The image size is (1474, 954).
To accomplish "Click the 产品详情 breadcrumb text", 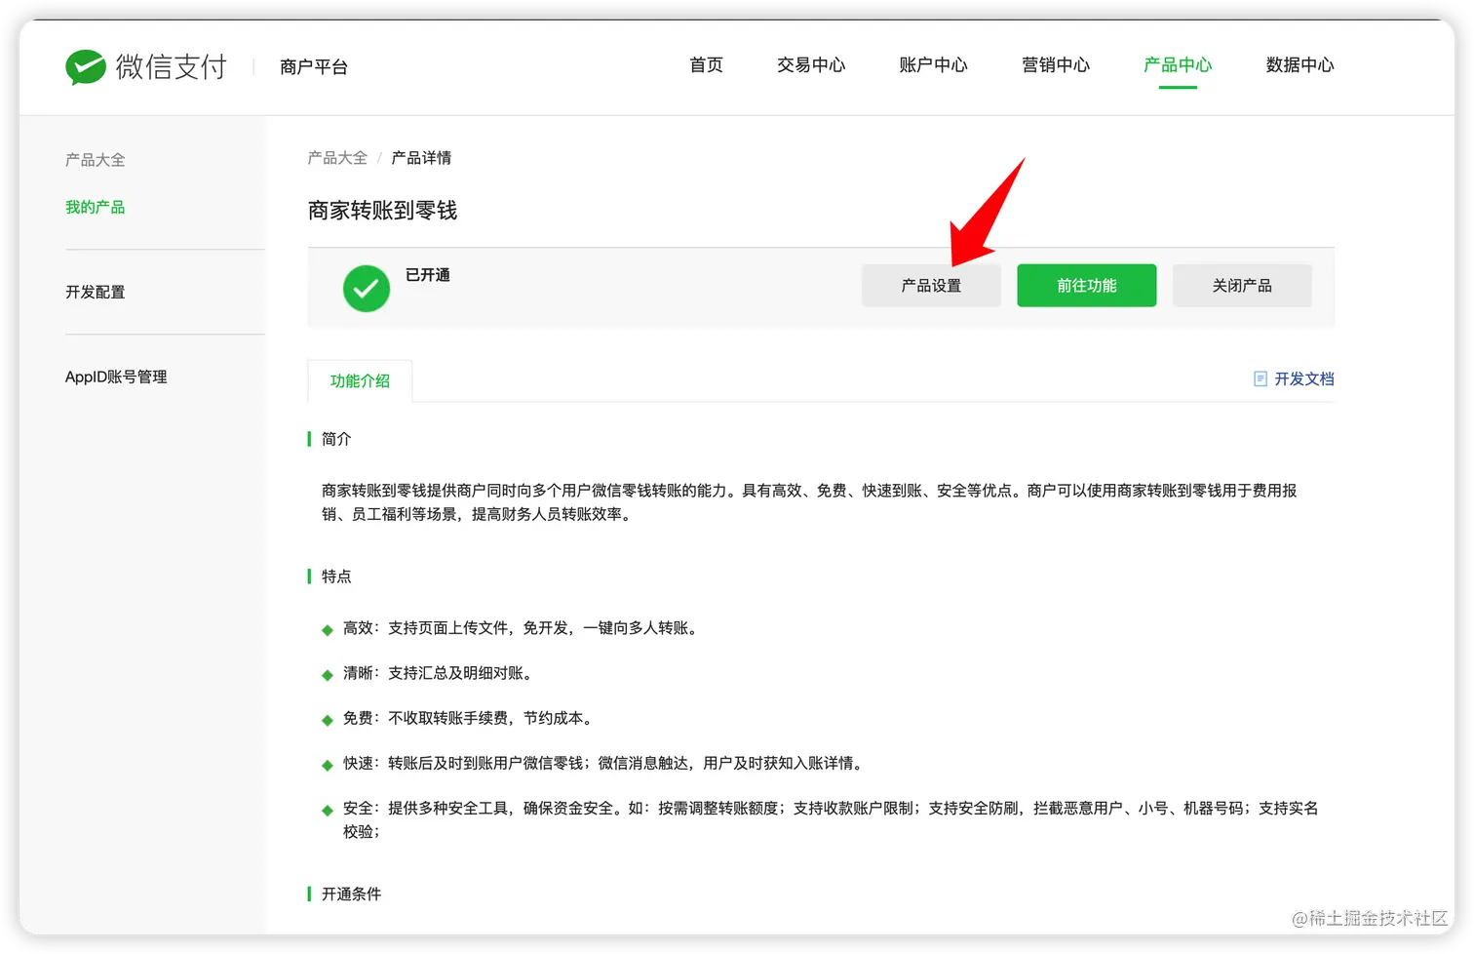I will click(421, 158).
